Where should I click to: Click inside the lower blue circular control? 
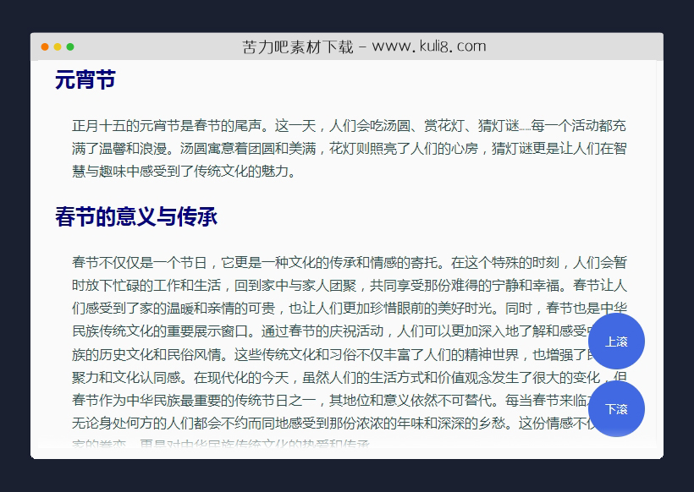tap(617, 408)
